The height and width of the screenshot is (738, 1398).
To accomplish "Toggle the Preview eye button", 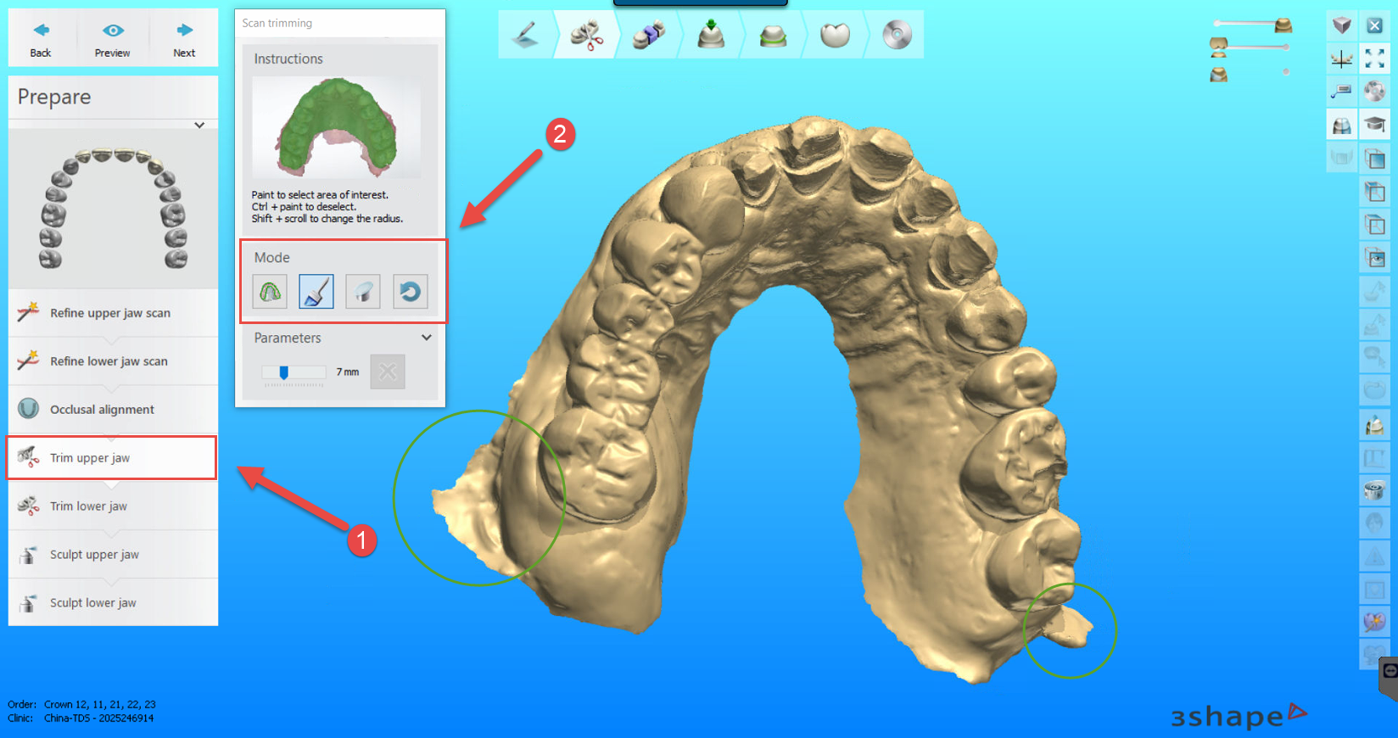I will coord(113,39).
